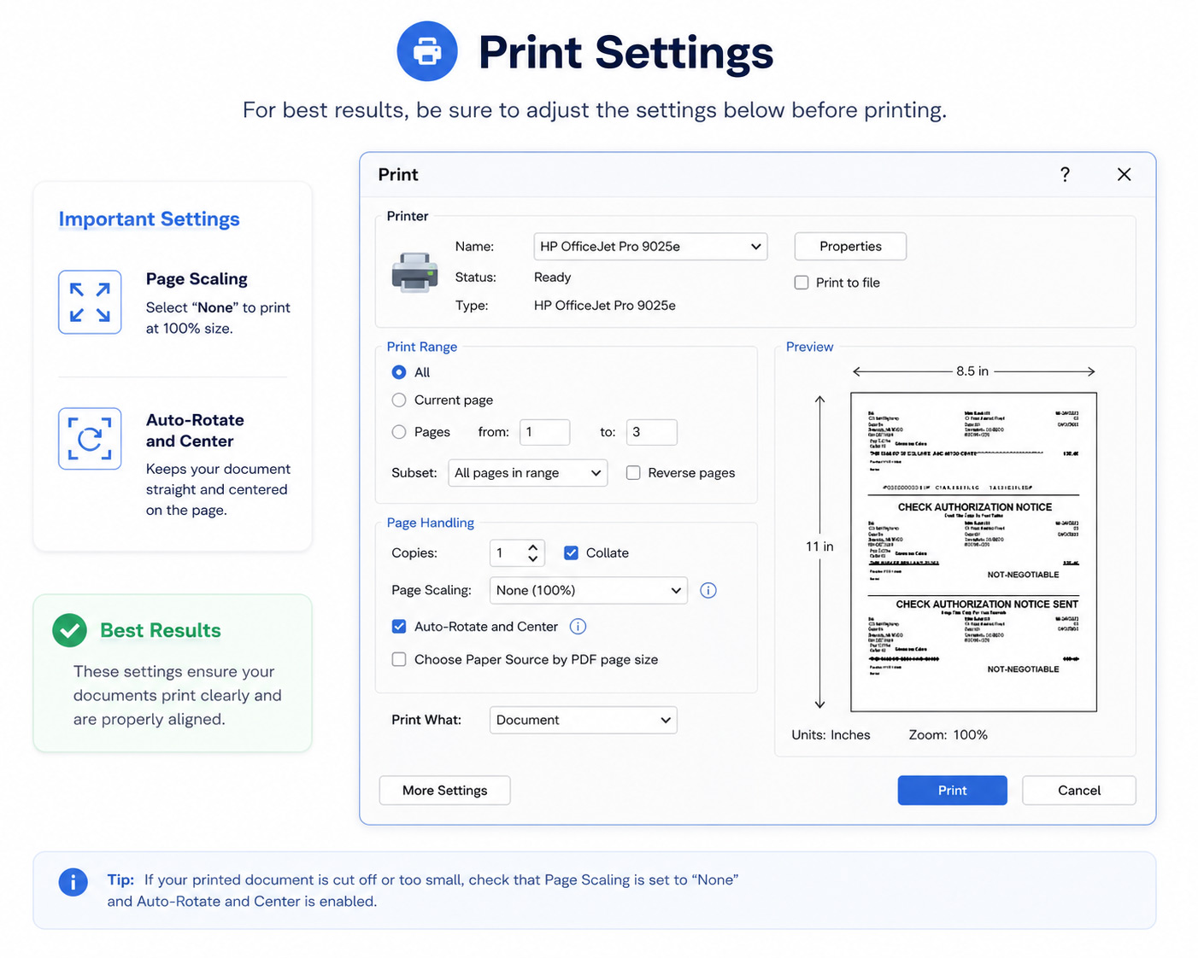
Task: Click the Pages to input field
Action: click(x=652, y=432)
